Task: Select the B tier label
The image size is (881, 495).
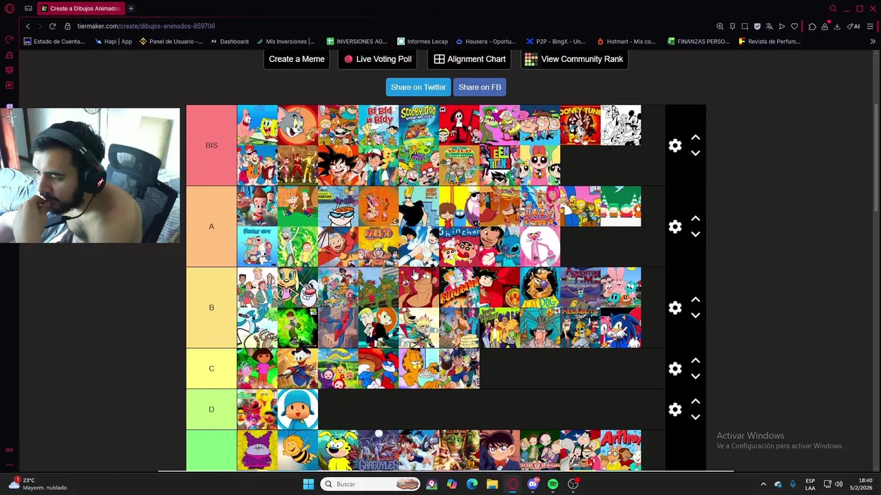Action: click(211, 308)
